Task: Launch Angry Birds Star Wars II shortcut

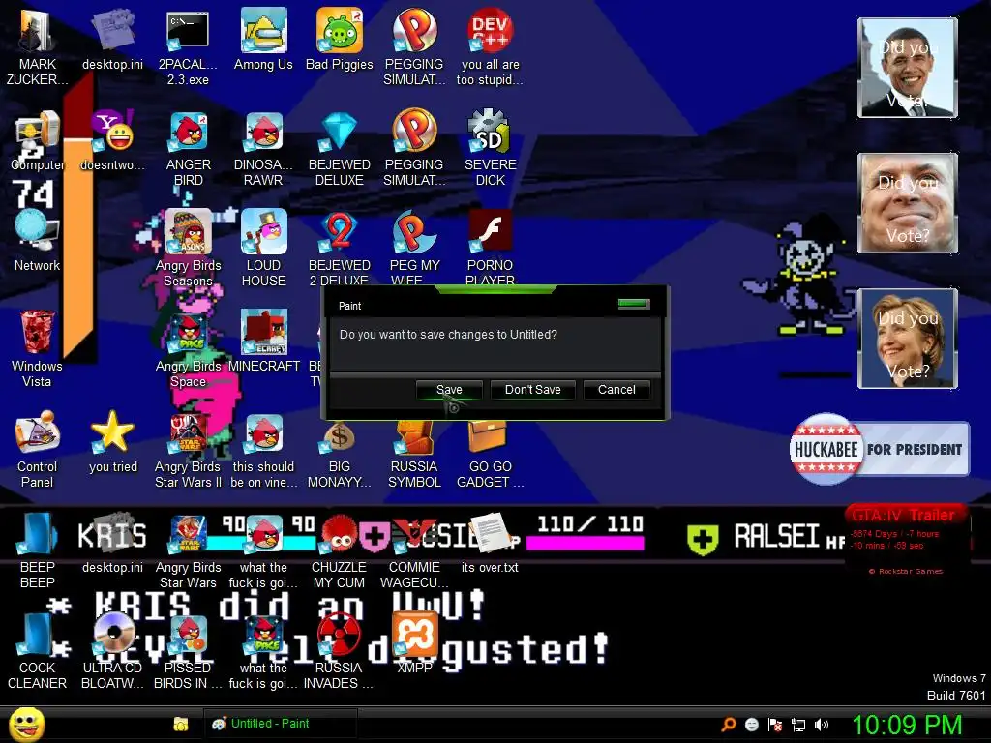Action: pyautogui.click(x=189, y=450)
